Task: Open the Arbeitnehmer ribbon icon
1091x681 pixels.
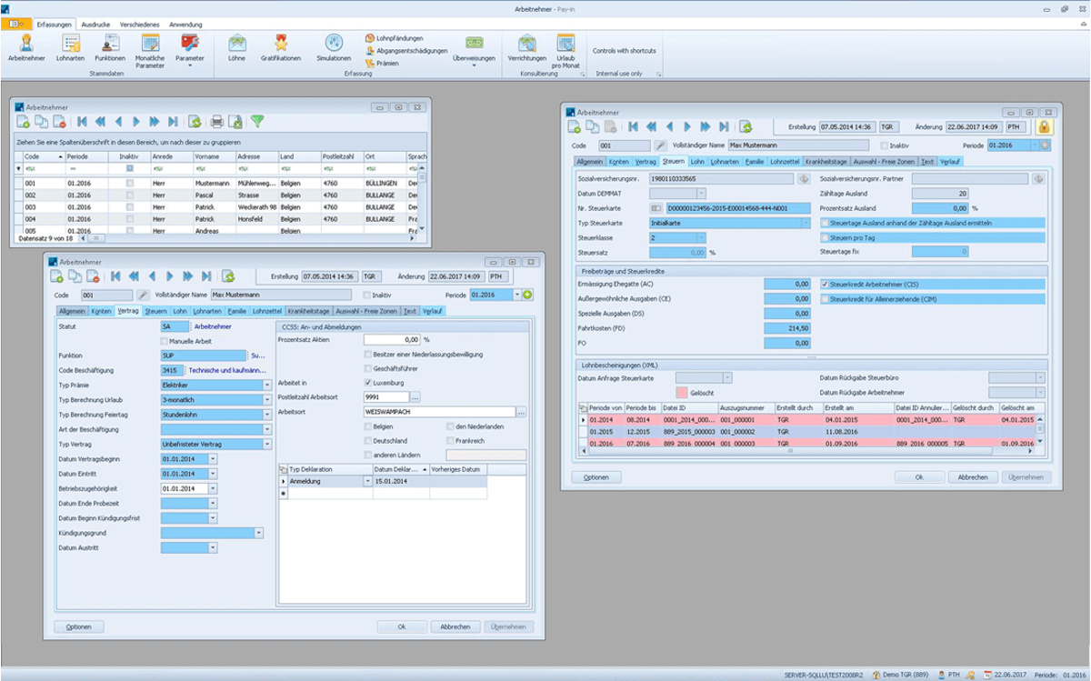Action: point(25,45)
